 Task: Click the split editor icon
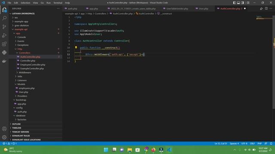(x=266, y=9)
